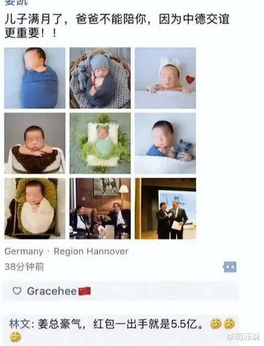Open Gracehee's profile from the likes row
The image size is (264, 346).
(52, 291)
